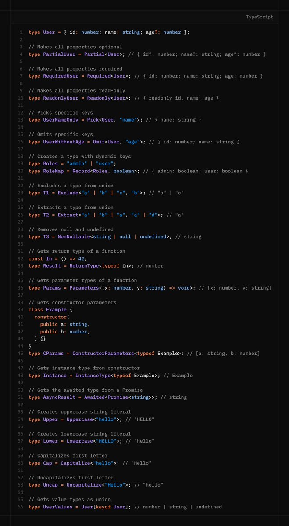Click 'Uppercase' utility on line 54
The height and width of the screenshot is (526, 289).
click(80, 419)
